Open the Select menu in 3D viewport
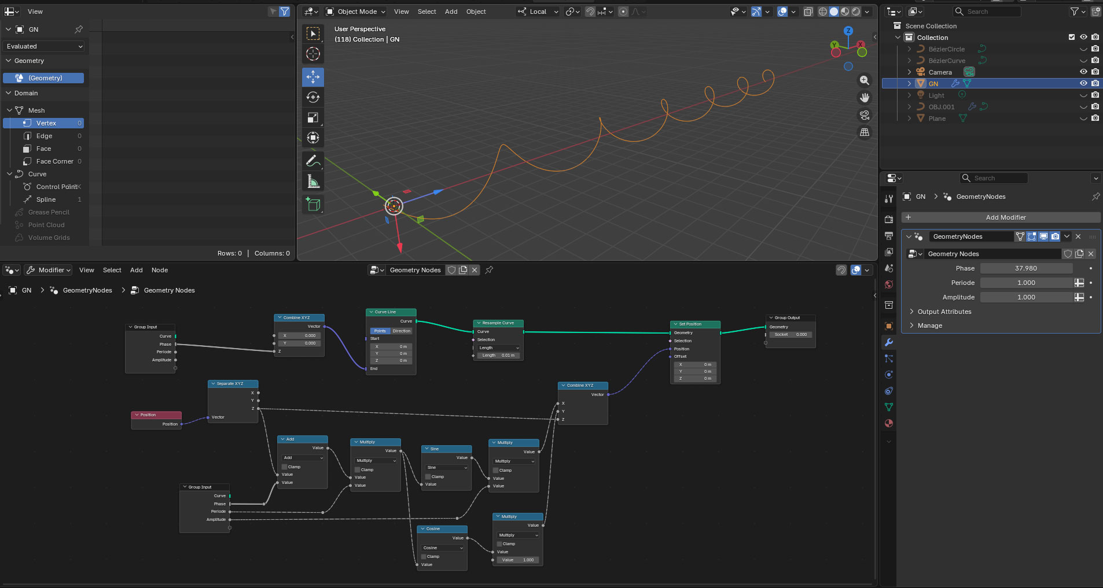Viewport: 1103px width, 588px height. point(427,12)
